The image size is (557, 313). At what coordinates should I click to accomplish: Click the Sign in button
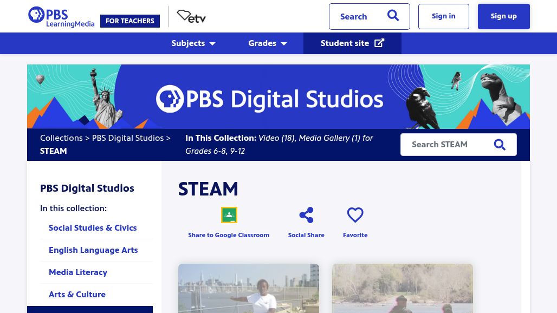point(444,16)
